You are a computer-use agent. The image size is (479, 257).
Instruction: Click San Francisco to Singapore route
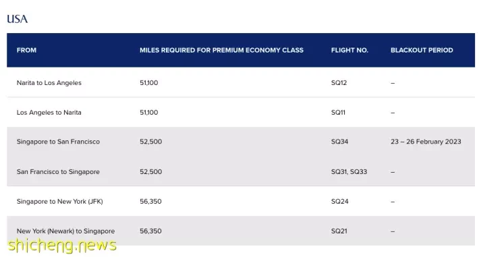coord(58,172)
